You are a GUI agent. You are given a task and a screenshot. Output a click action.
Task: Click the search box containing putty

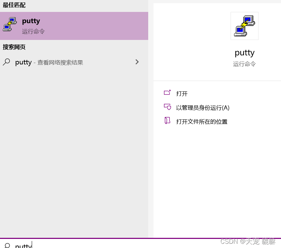[140, 244]
